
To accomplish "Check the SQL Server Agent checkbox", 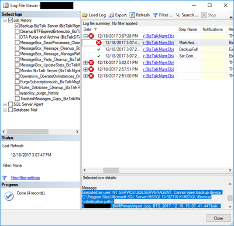I will click(11, 104).
